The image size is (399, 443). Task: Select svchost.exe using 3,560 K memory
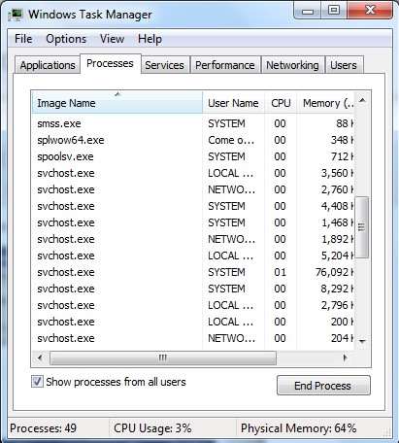pos(193,173)
